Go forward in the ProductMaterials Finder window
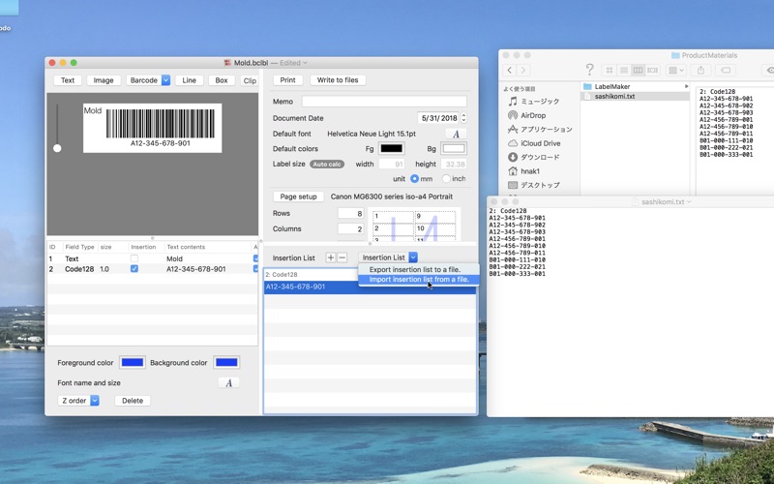This screenshot has width=774, height=484. (523, 70)
